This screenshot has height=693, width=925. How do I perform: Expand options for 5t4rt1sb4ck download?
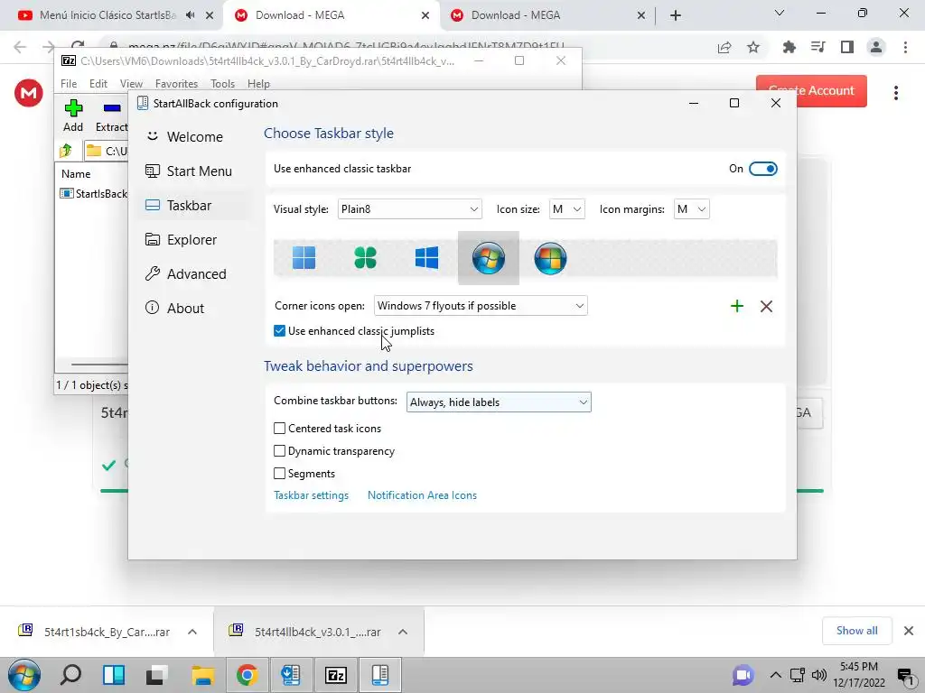click(x=192, y=632)
